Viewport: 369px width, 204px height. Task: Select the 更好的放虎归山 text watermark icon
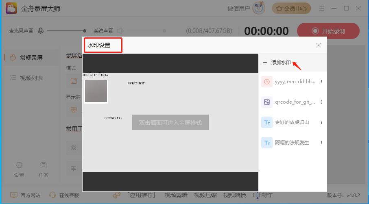tap(267, 122)
